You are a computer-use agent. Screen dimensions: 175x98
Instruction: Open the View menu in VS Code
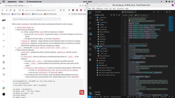click(106, 9)
